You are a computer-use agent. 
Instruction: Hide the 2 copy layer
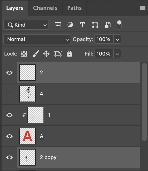[10, 157]
